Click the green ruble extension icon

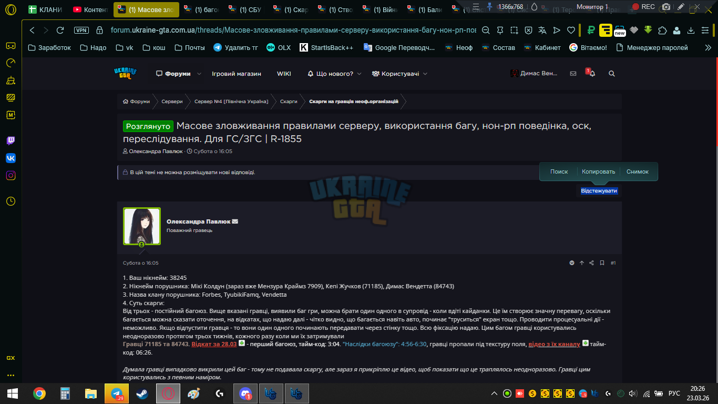click(x=591, y=30)
